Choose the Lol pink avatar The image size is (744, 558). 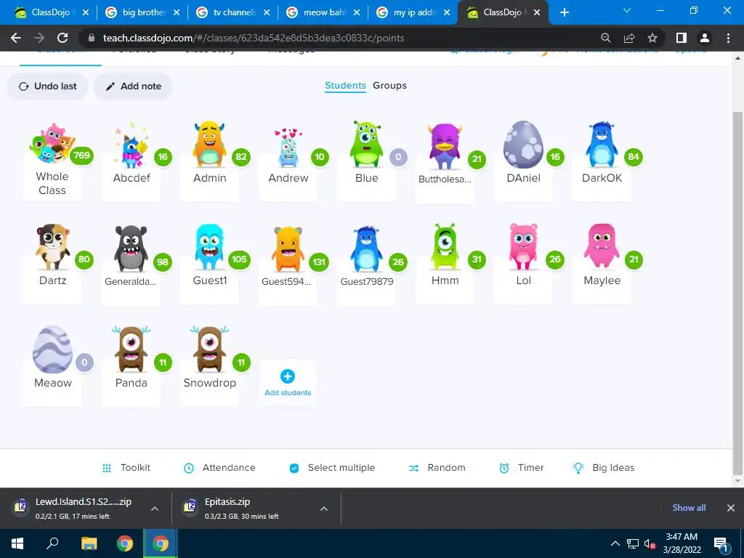click(523, 247)
